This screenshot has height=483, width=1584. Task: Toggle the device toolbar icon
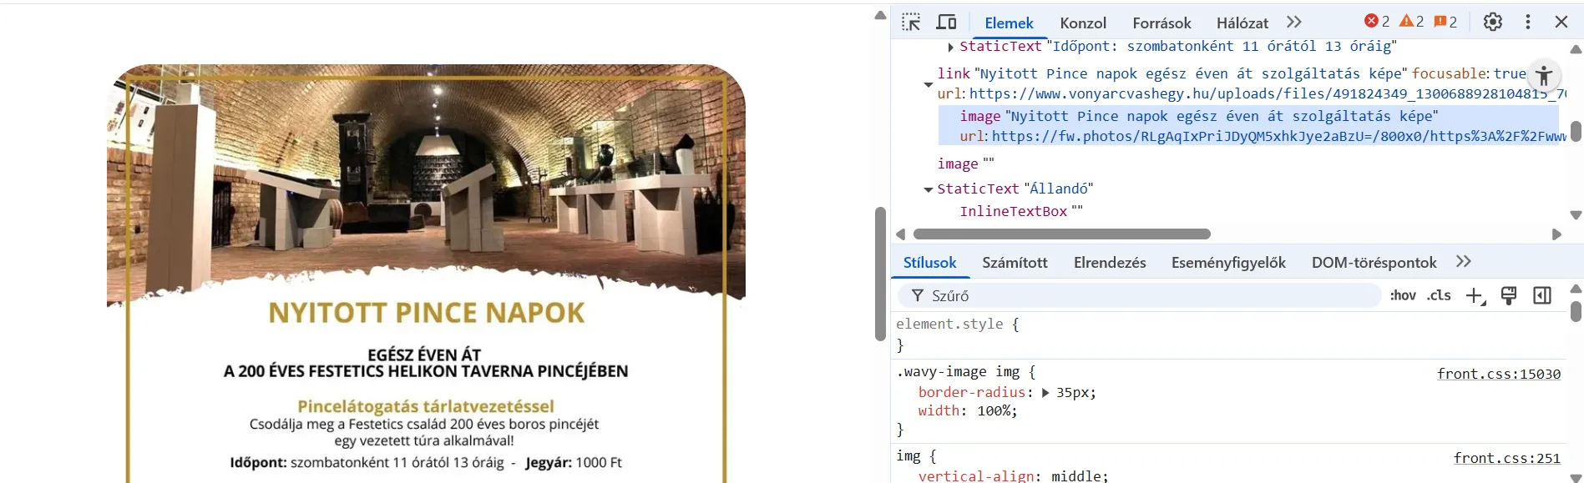pos(946,23)
